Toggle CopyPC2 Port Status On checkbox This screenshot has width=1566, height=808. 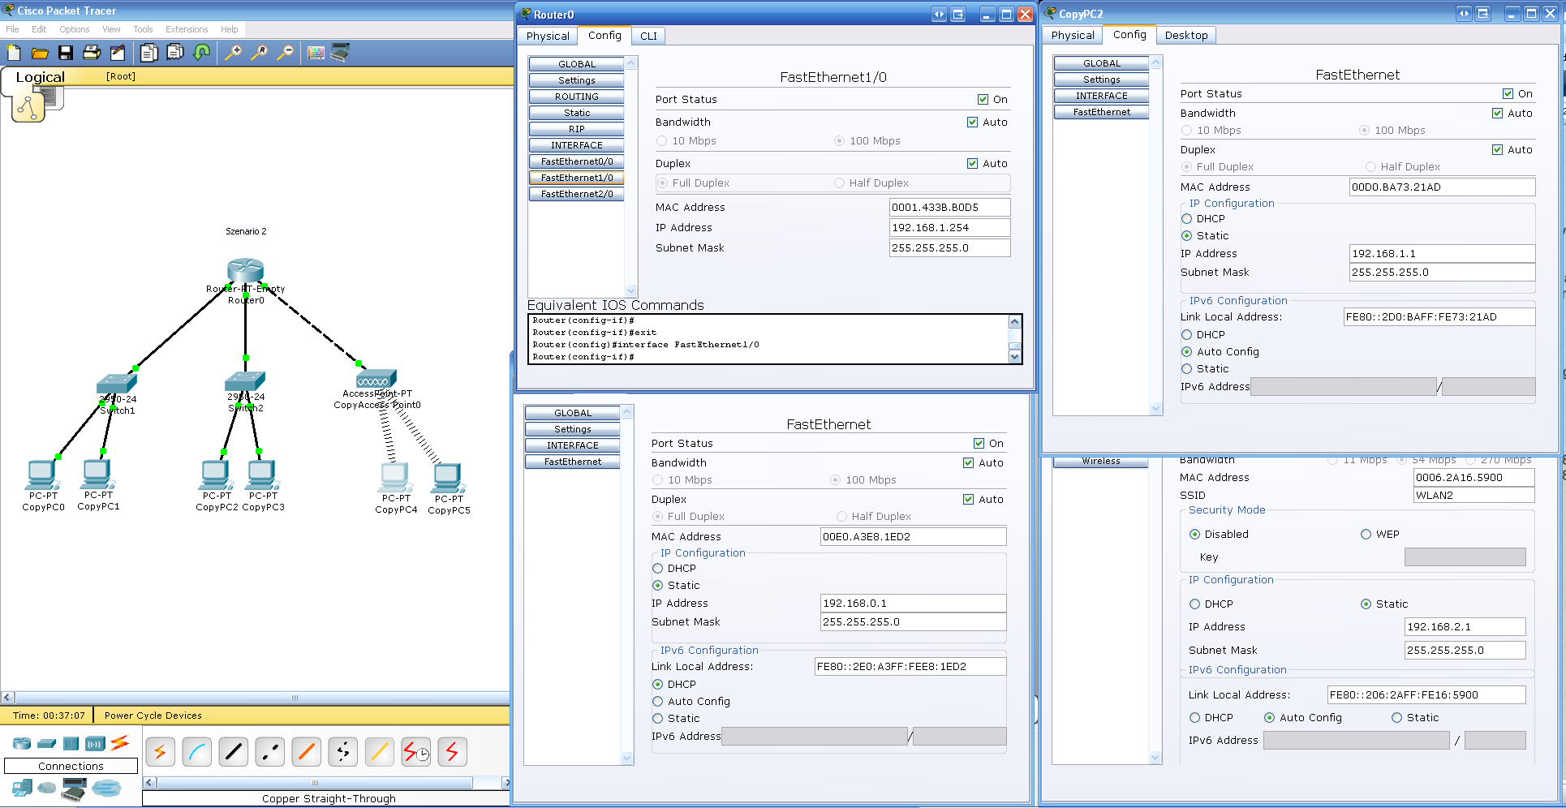1508,94
